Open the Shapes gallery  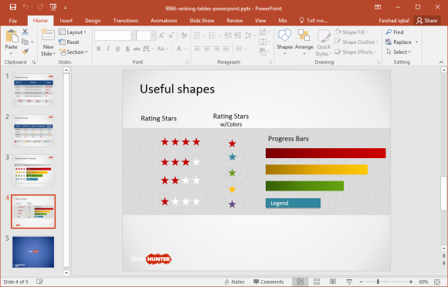pyautogui.click(x=284, y=42)
